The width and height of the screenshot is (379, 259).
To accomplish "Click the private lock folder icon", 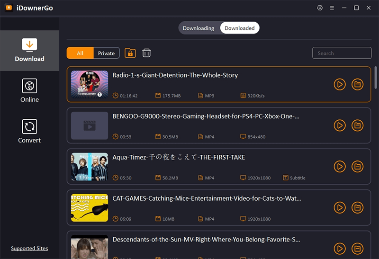I will pos(130,53).
